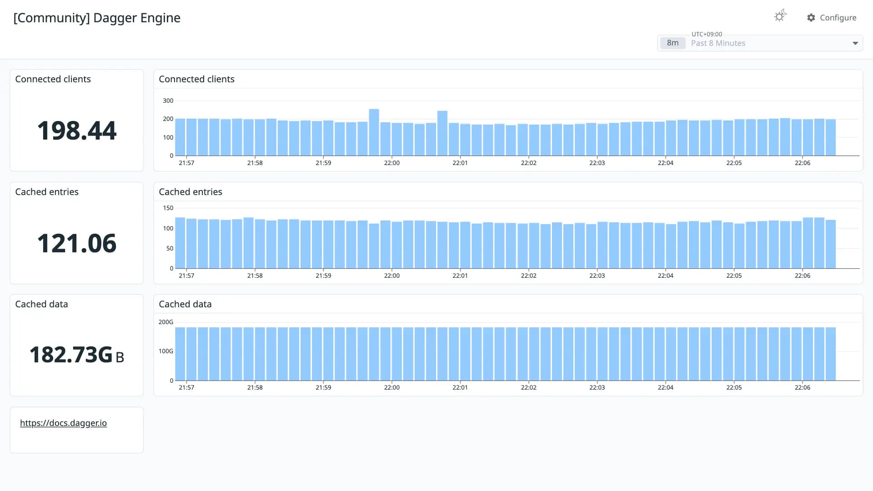Open the Cached data graph widget title
This screenshot has width=873, height=491.
click(185, 304)
